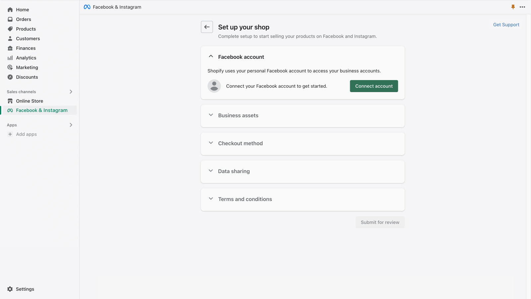
Task: Click the Connect account button
Action: point(374,86)
